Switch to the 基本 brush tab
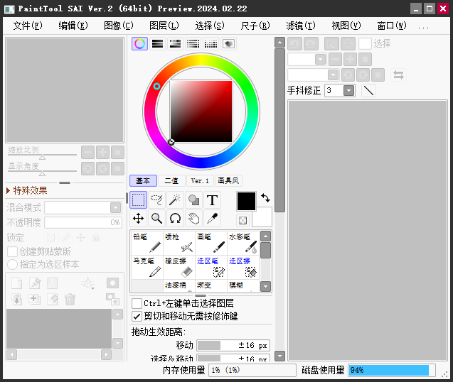 tap(143, 180)
